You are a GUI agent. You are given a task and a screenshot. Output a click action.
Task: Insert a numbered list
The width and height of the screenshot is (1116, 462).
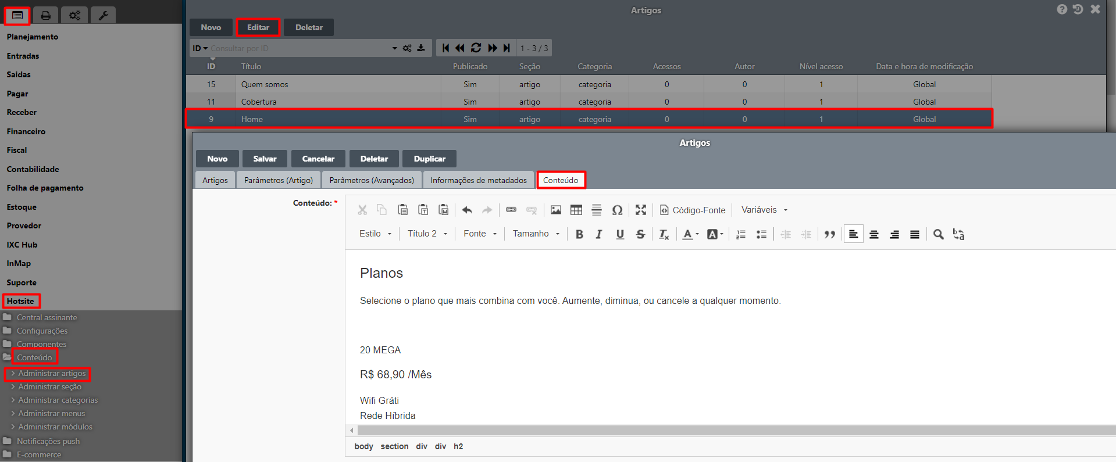tap(741, 234)
